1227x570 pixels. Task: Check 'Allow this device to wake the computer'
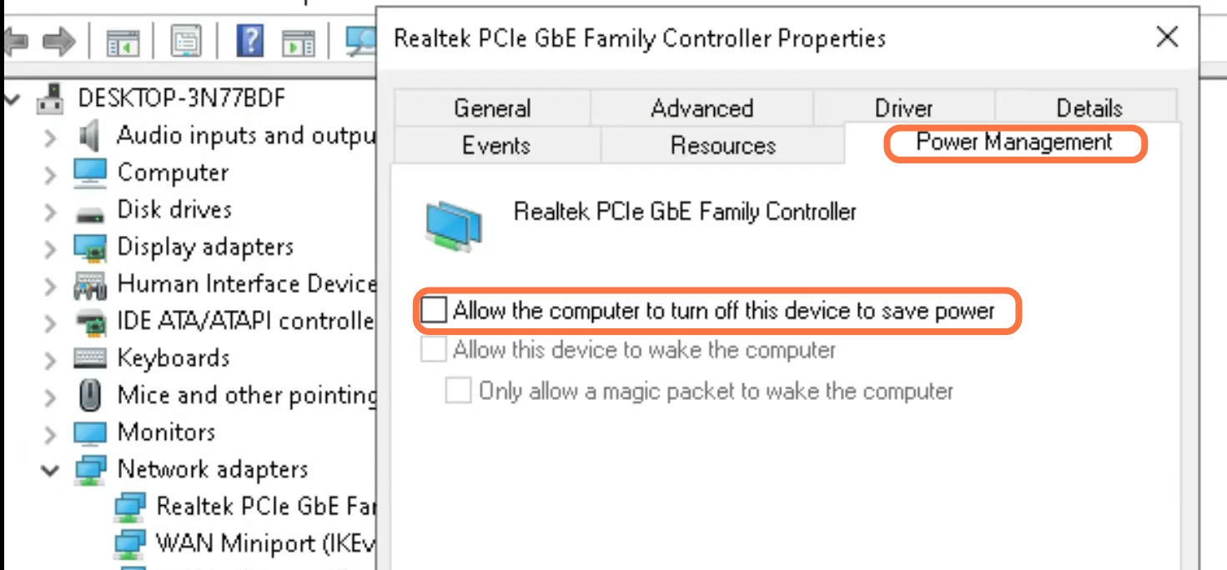coord(434,349)
